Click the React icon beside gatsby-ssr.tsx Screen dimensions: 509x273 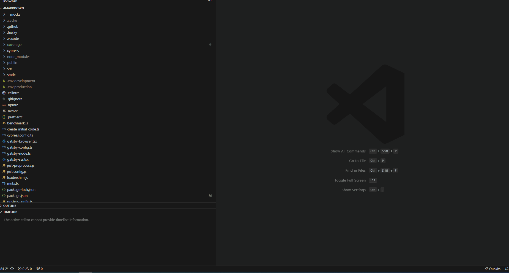(4, 159)
